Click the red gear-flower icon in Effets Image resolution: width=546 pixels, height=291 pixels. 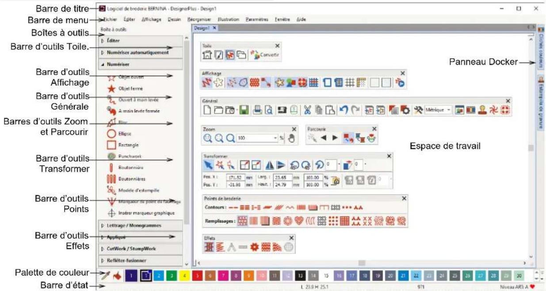coord(255,248)
